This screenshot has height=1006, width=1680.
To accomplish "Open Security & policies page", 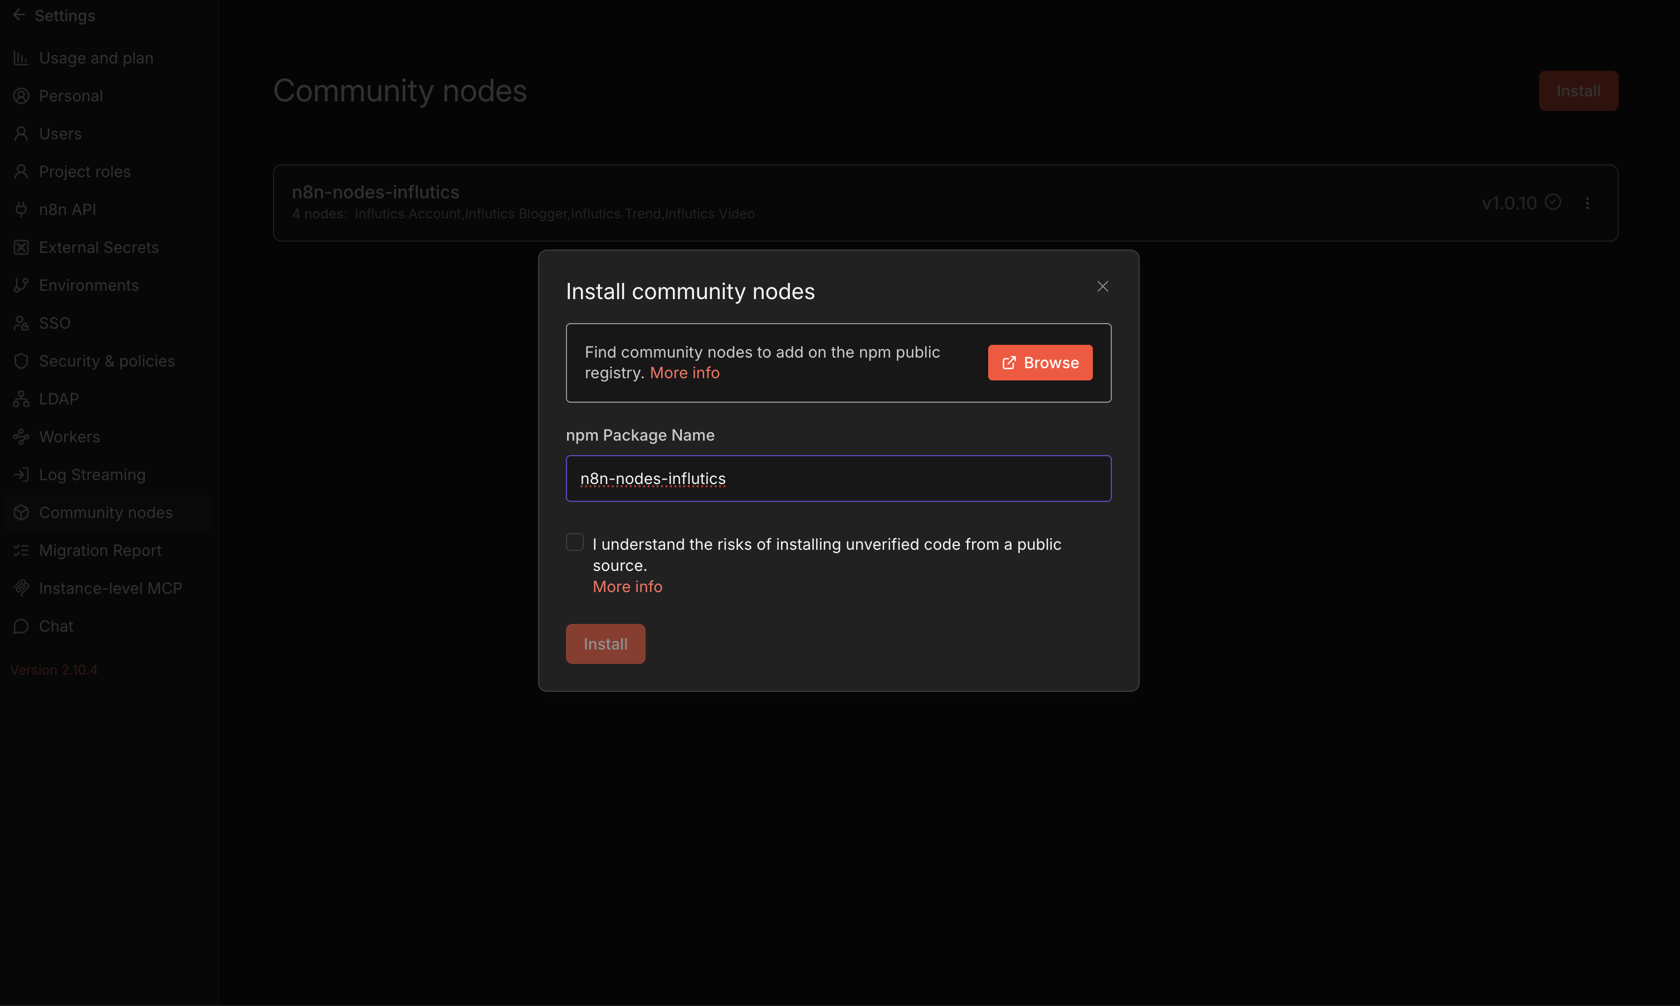I will click(108, 362).
